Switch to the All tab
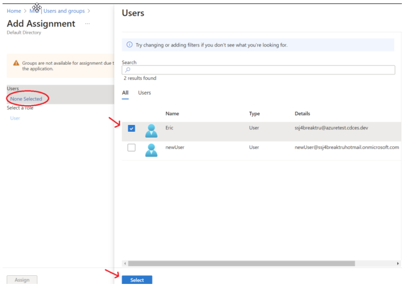407x295 pixels. 125,93
